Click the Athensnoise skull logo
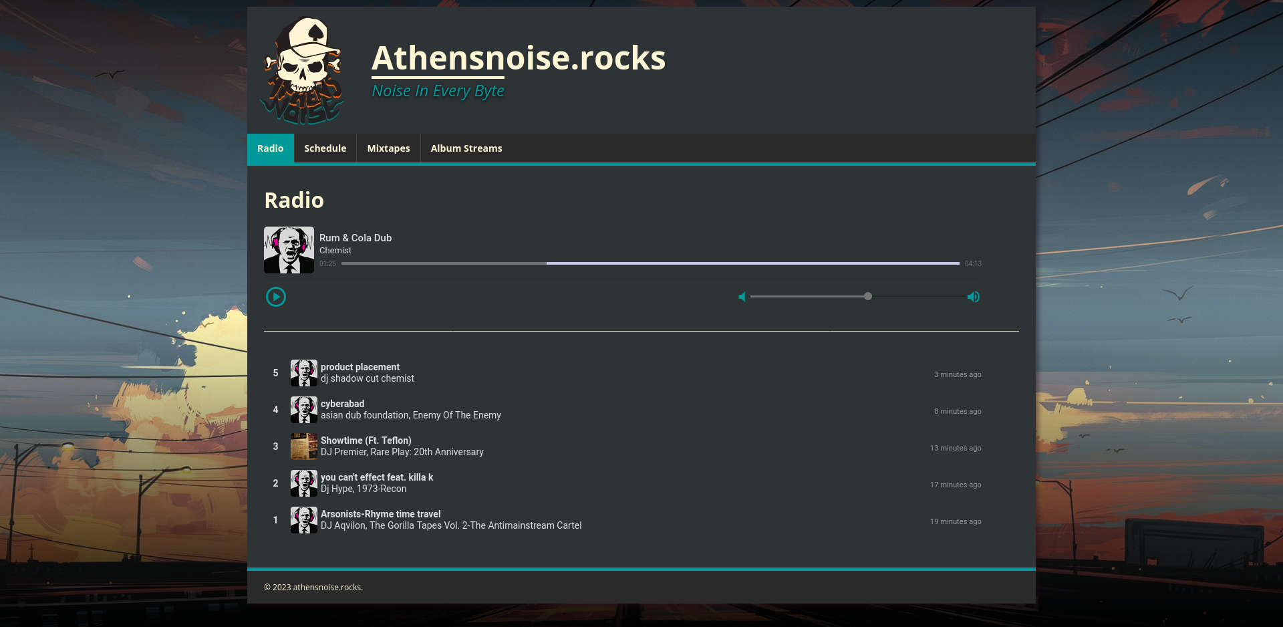This screenshot has height=627, width=1283. (303, 71)
